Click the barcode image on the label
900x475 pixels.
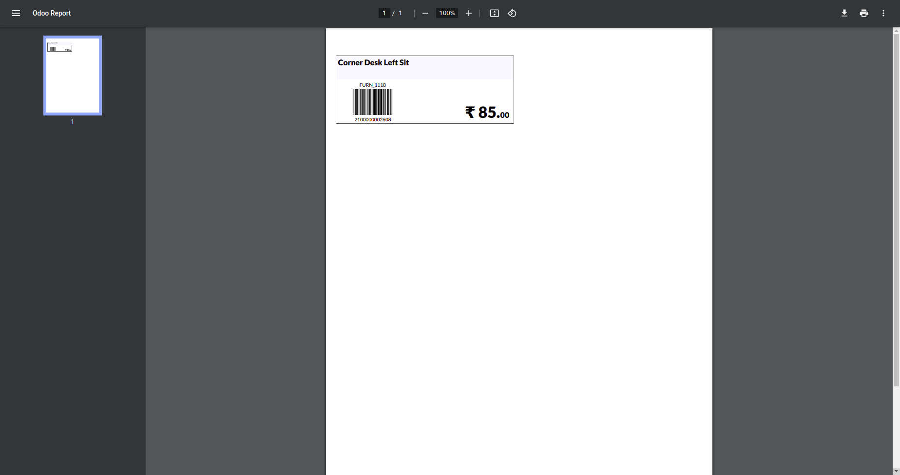[373, 102]
